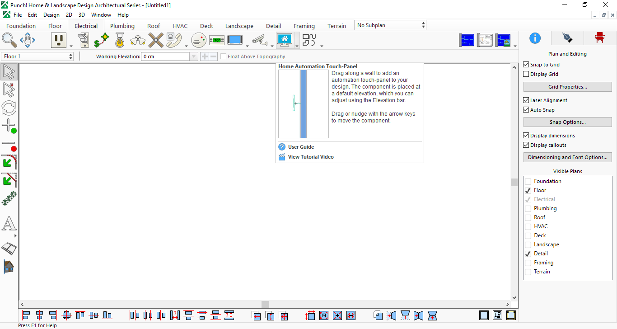Choose the Text tool with letter A
The image size is (617, 329).
tap(9, 224)
